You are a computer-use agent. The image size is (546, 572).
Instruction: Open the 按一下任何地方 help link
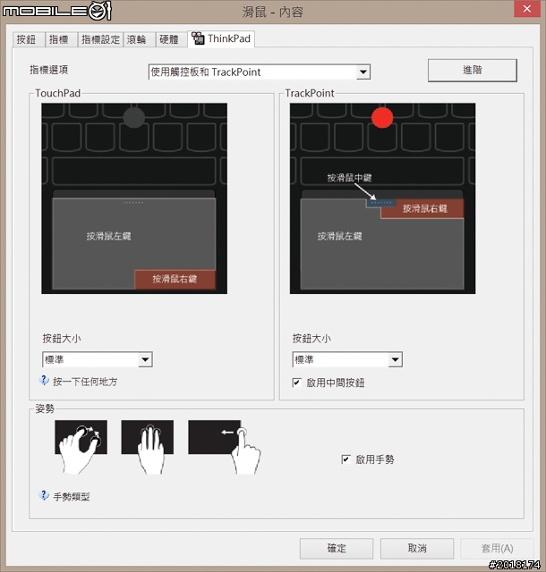[x=85, y=382]
